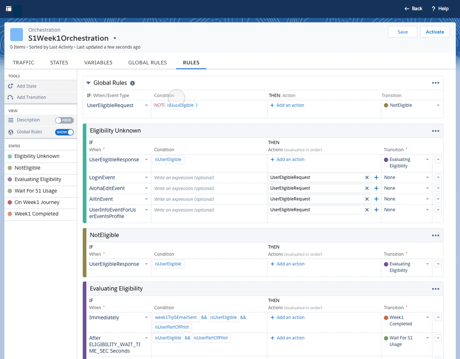Click the blue orchestration object icon

[x=17, y=34]
